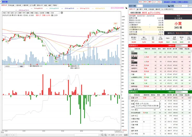192x137 pixels.
Task: Check the 新加坡商瑞銀 row checkbox
Action: [130, 113]
